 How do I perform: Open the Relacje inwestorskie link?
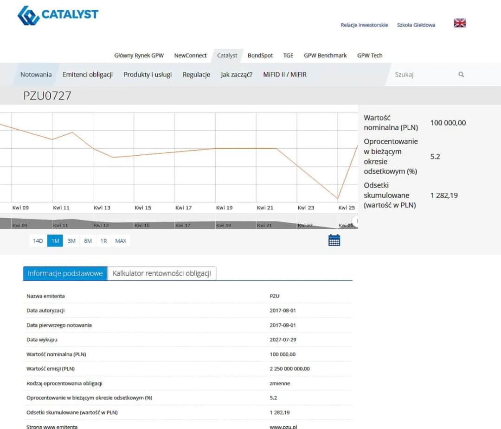[365, 25]
